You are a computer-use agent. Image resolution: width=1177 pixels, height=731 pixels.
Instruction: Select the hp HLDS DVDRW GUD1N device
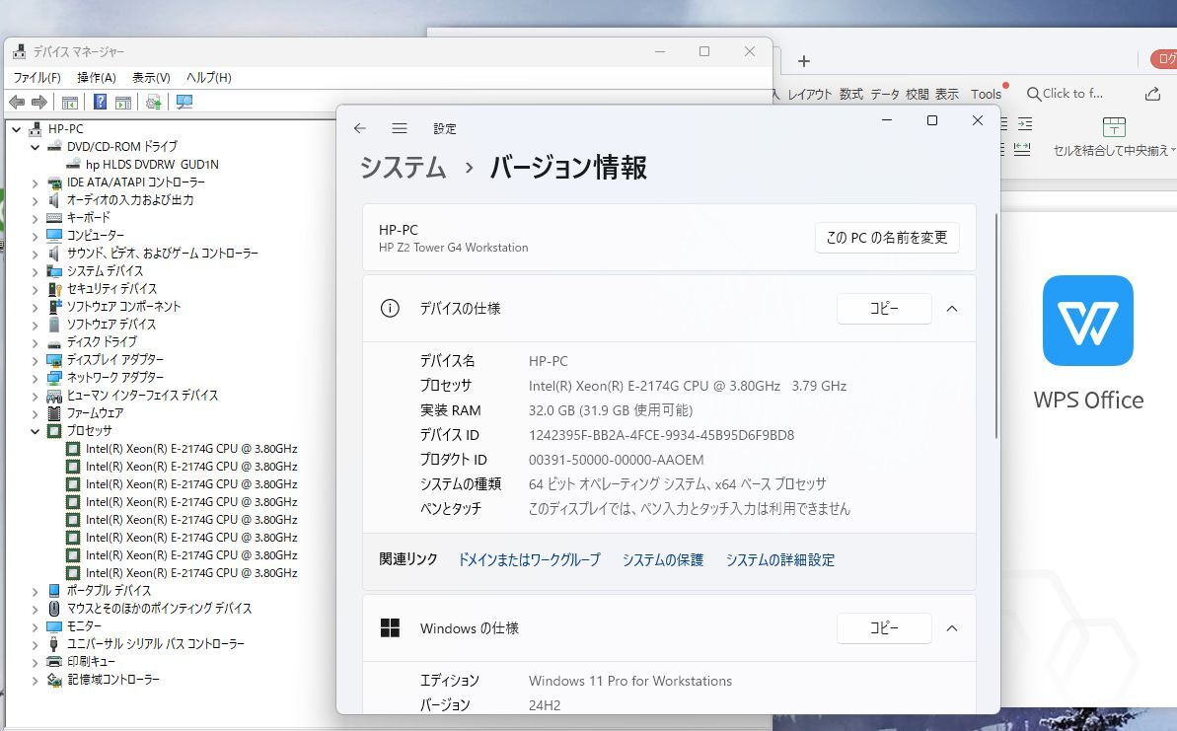coord(151,165)
